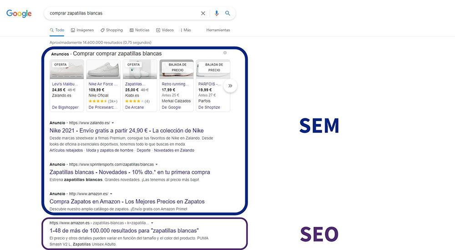Open the Levi's Malibu shoe thumbnail
The height and width of the screenshot is (250, 455).
pyautogui.click(x=67, y=69)
